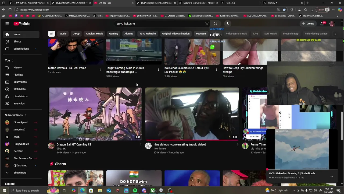Click progress bar on nine vicious thumbnail
Image resolution: width=344 pixels, height=194 pixels.
tap(192, 140)
